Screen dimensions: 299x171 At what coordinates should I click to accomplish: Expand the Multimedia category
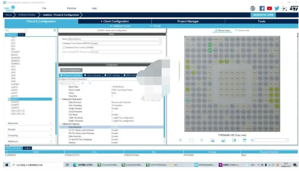(x=30, y=123)
